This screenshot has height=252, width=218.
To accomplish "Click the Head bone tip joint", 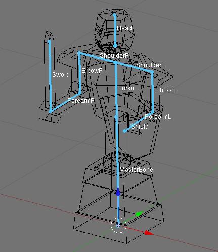I will [x=115, y=15].
